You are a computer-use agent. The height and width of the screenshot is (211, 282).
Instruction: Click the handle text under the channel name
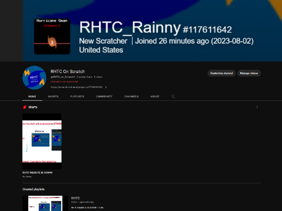coord(63,77)
